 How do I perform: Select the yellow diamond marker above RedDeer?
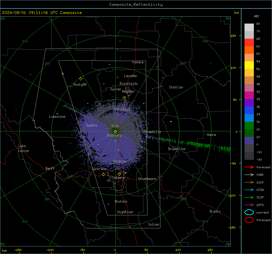click(124, 98)
